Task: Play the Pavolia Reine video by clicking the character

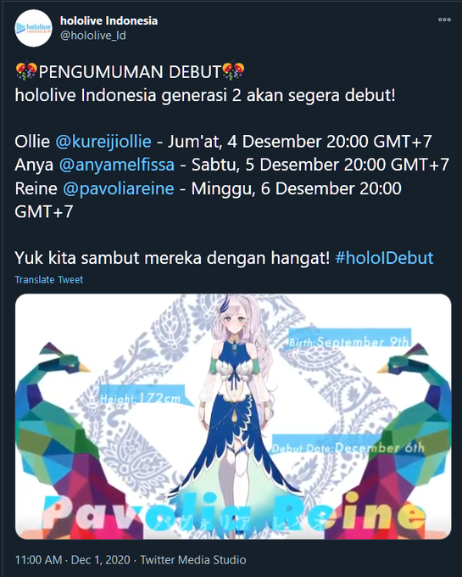Action: click(x=236, y=405)
